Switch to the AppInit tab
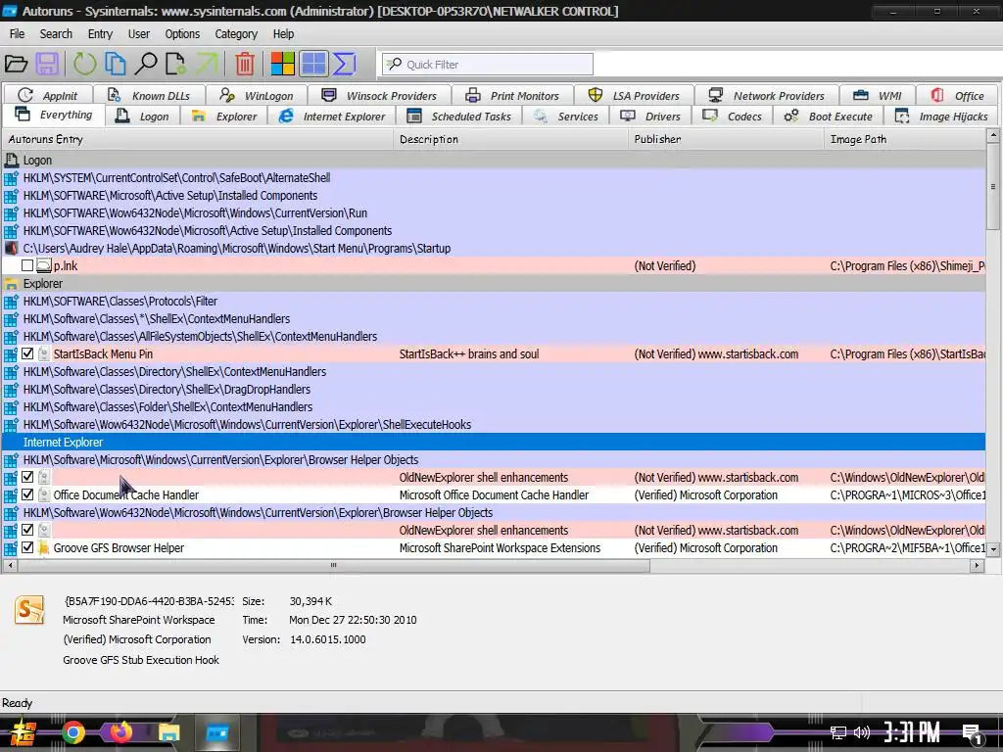The image size is (1003, 752). pyautogui.click(x=48, y=95)
